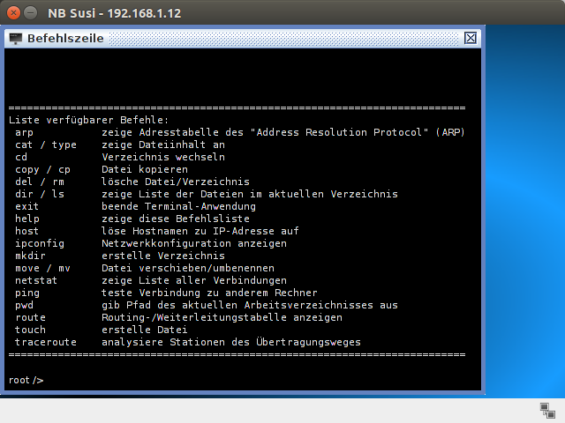
Task: Click the Befehlszeile terminal monitor icon
Action: tap(15, 38)
